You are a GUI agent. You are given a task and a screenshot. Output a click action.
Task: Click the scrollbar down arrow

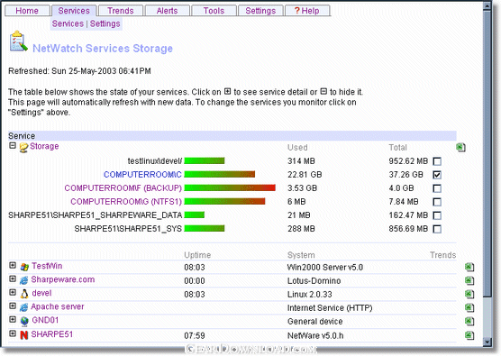(487, 342)
